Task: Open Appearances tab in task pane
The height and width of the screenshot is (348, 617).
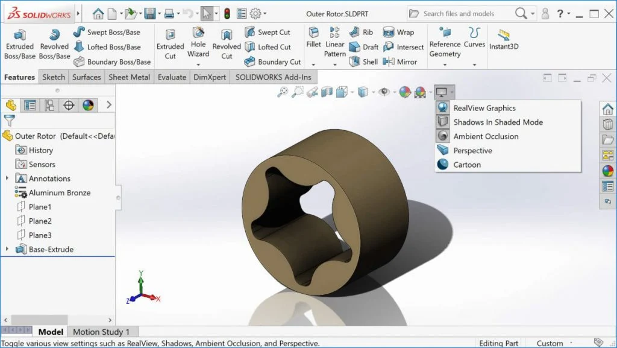Action: click(607, 171)
